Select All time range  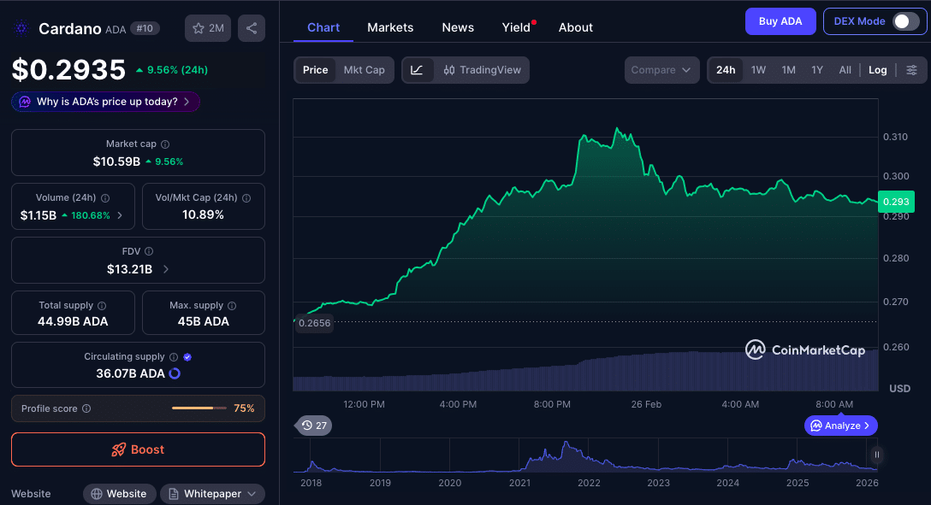(845, 70)
